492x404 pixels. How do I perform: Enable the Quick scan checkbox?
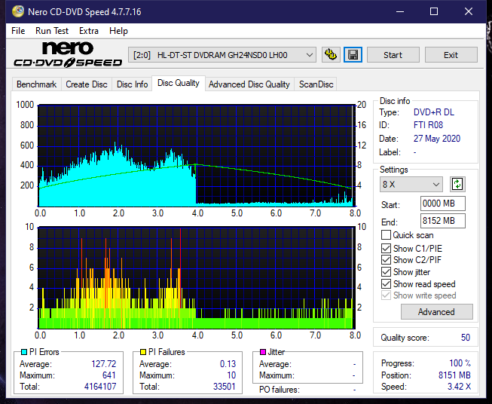(x=386, y=235)
